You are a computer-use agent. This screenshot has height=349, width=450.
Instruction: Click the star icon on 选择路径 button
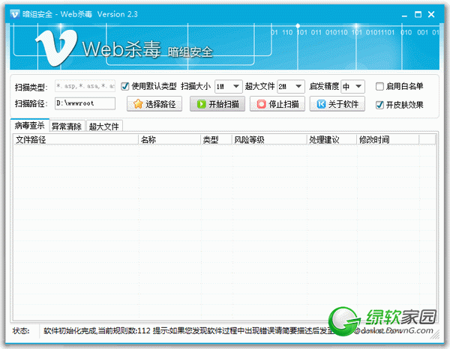[x=138, y=103]
